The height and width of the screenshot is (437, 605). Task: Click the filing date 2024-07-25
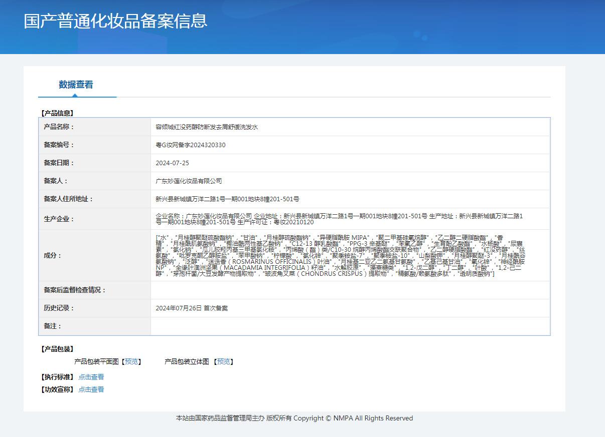point(172,163)
